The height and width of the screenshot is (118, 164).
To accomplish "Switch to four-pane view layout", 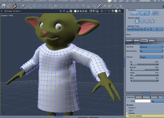I will (83, 11).
